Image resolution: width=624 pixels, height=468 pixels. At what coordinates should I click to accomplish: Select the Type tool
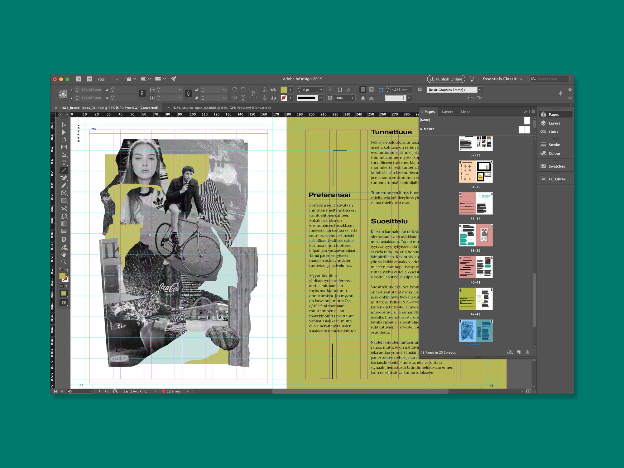[64, 163]
